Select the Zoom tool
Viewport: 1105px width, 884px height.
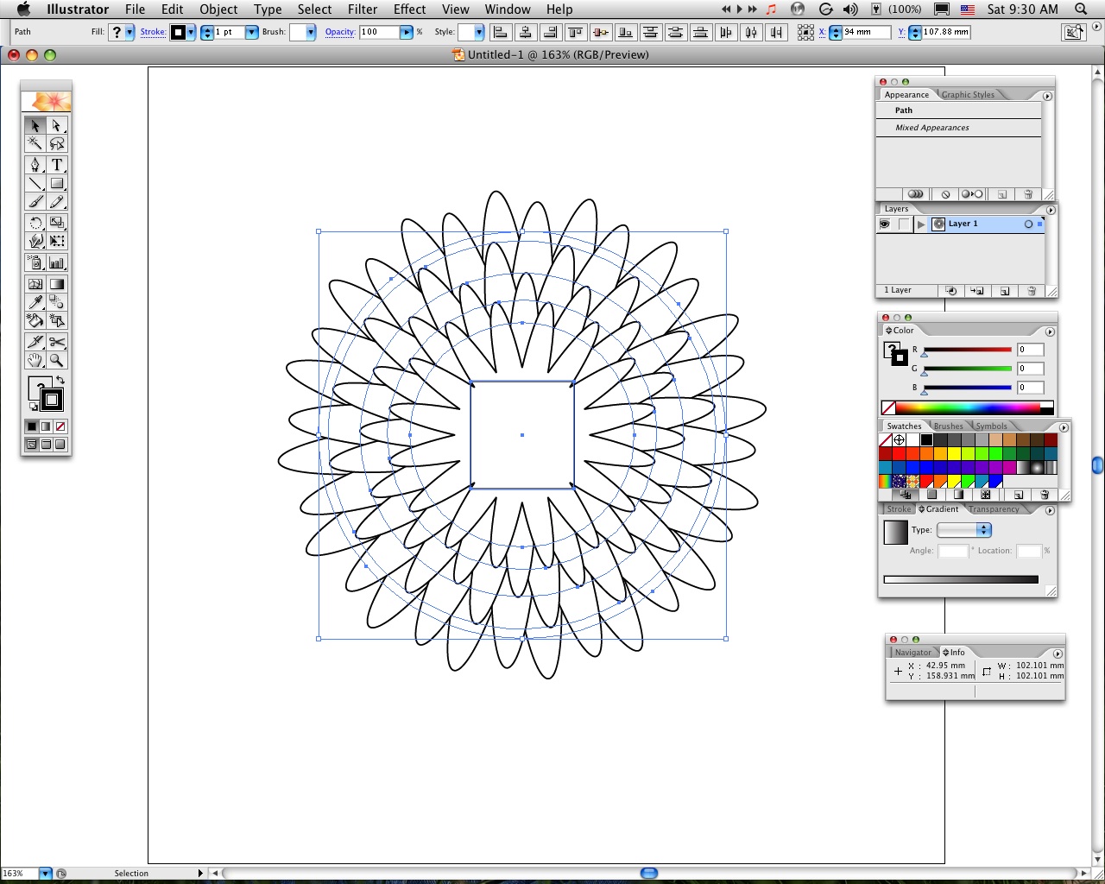point(57,360)
